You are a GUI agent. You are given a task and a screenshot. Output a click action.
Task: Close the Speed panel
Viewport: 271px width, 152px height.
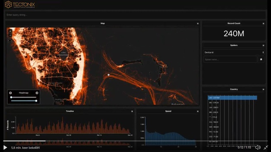[198, 112]
